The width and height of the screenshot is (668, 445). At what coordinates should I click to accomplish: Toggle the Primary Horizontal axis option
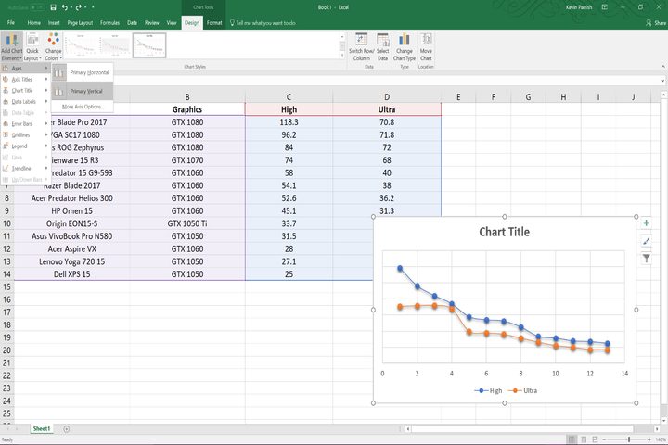(x=83, y=73)
